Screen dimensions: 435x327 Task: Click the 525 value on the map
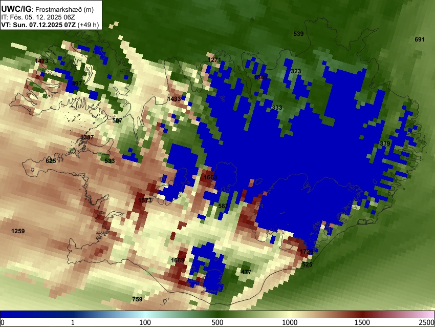307,264
